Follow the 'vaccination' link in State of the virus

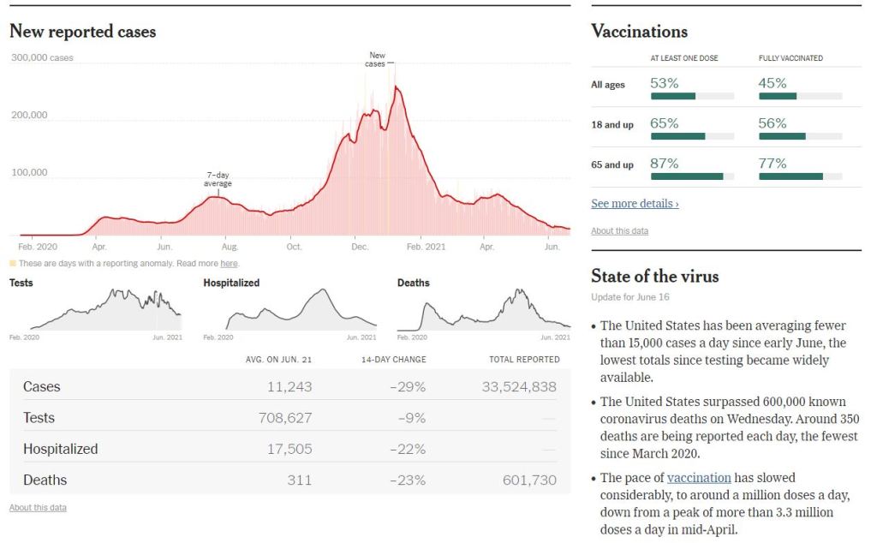(x=699, y=478)
